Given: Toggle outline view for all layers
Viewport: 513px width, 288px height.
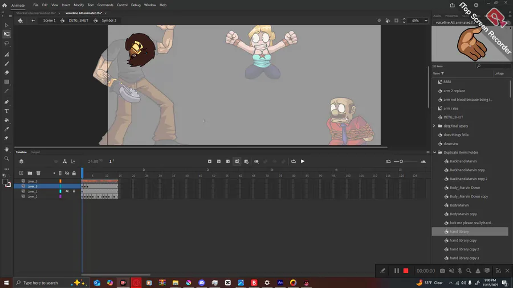Looking at the screenshot, I should [x=60, y=173].
